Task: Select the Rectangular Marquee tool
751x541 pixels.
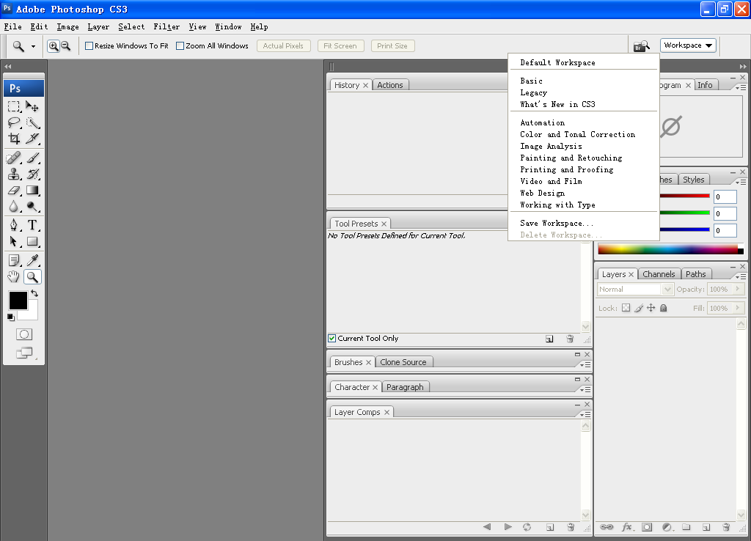Action: click(x=14, y=106)
